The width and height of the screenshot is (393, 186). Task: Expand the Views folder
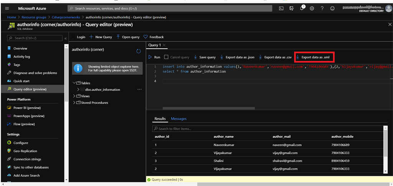click(74, 96)
